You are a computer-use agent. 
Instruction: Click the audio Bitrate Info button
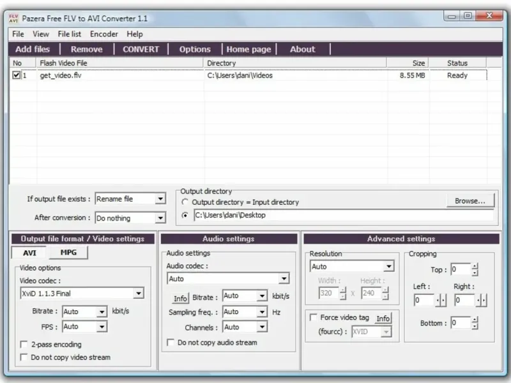(x=180, y=298)
